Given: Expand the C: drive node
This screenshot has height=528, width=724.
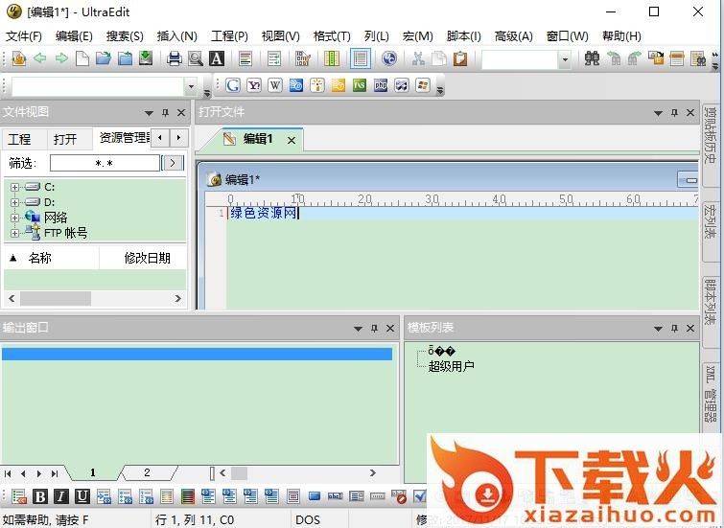Looking at the screenshot, I should tap(14, 188).
